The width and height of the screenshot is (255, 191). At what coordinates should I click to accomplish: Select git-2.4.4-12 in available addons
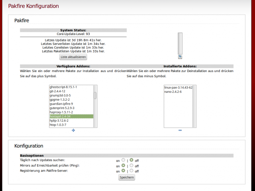(x=71, y=91)
